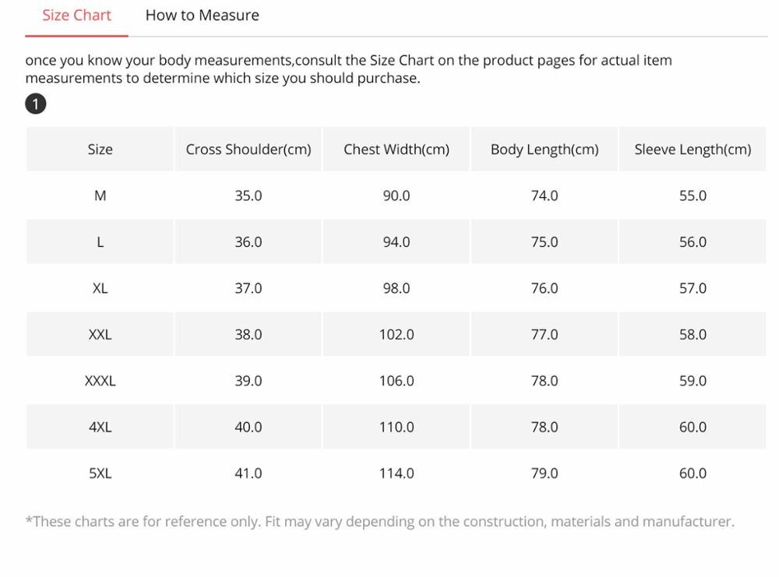Image resolution: width=779 pixels, height=577 pixels.
Task: Click the Cross Shoulder(cm) header
Action: tap(248, 149)
